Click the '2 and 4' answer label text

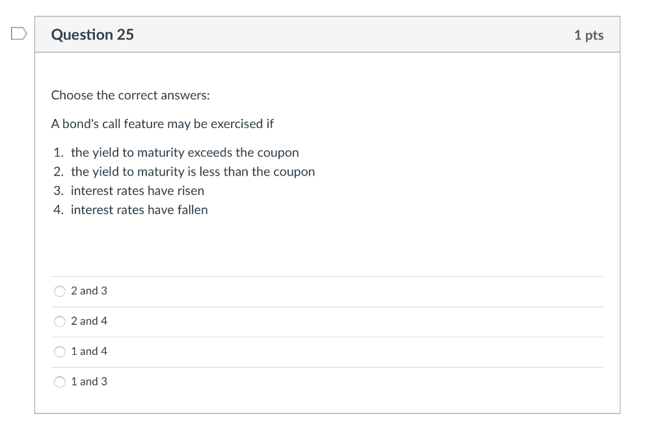pos(89,321)
